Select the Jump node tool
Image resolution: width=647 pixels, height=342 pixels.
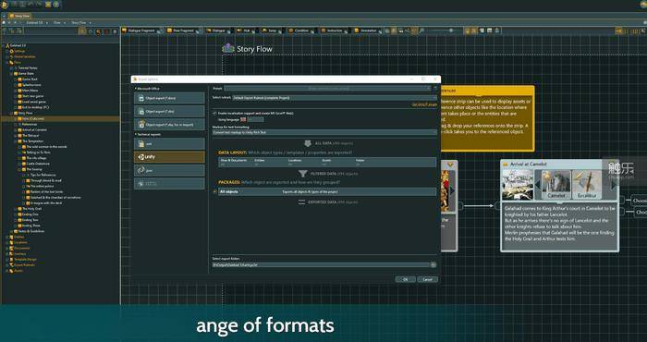click(273, 31)
